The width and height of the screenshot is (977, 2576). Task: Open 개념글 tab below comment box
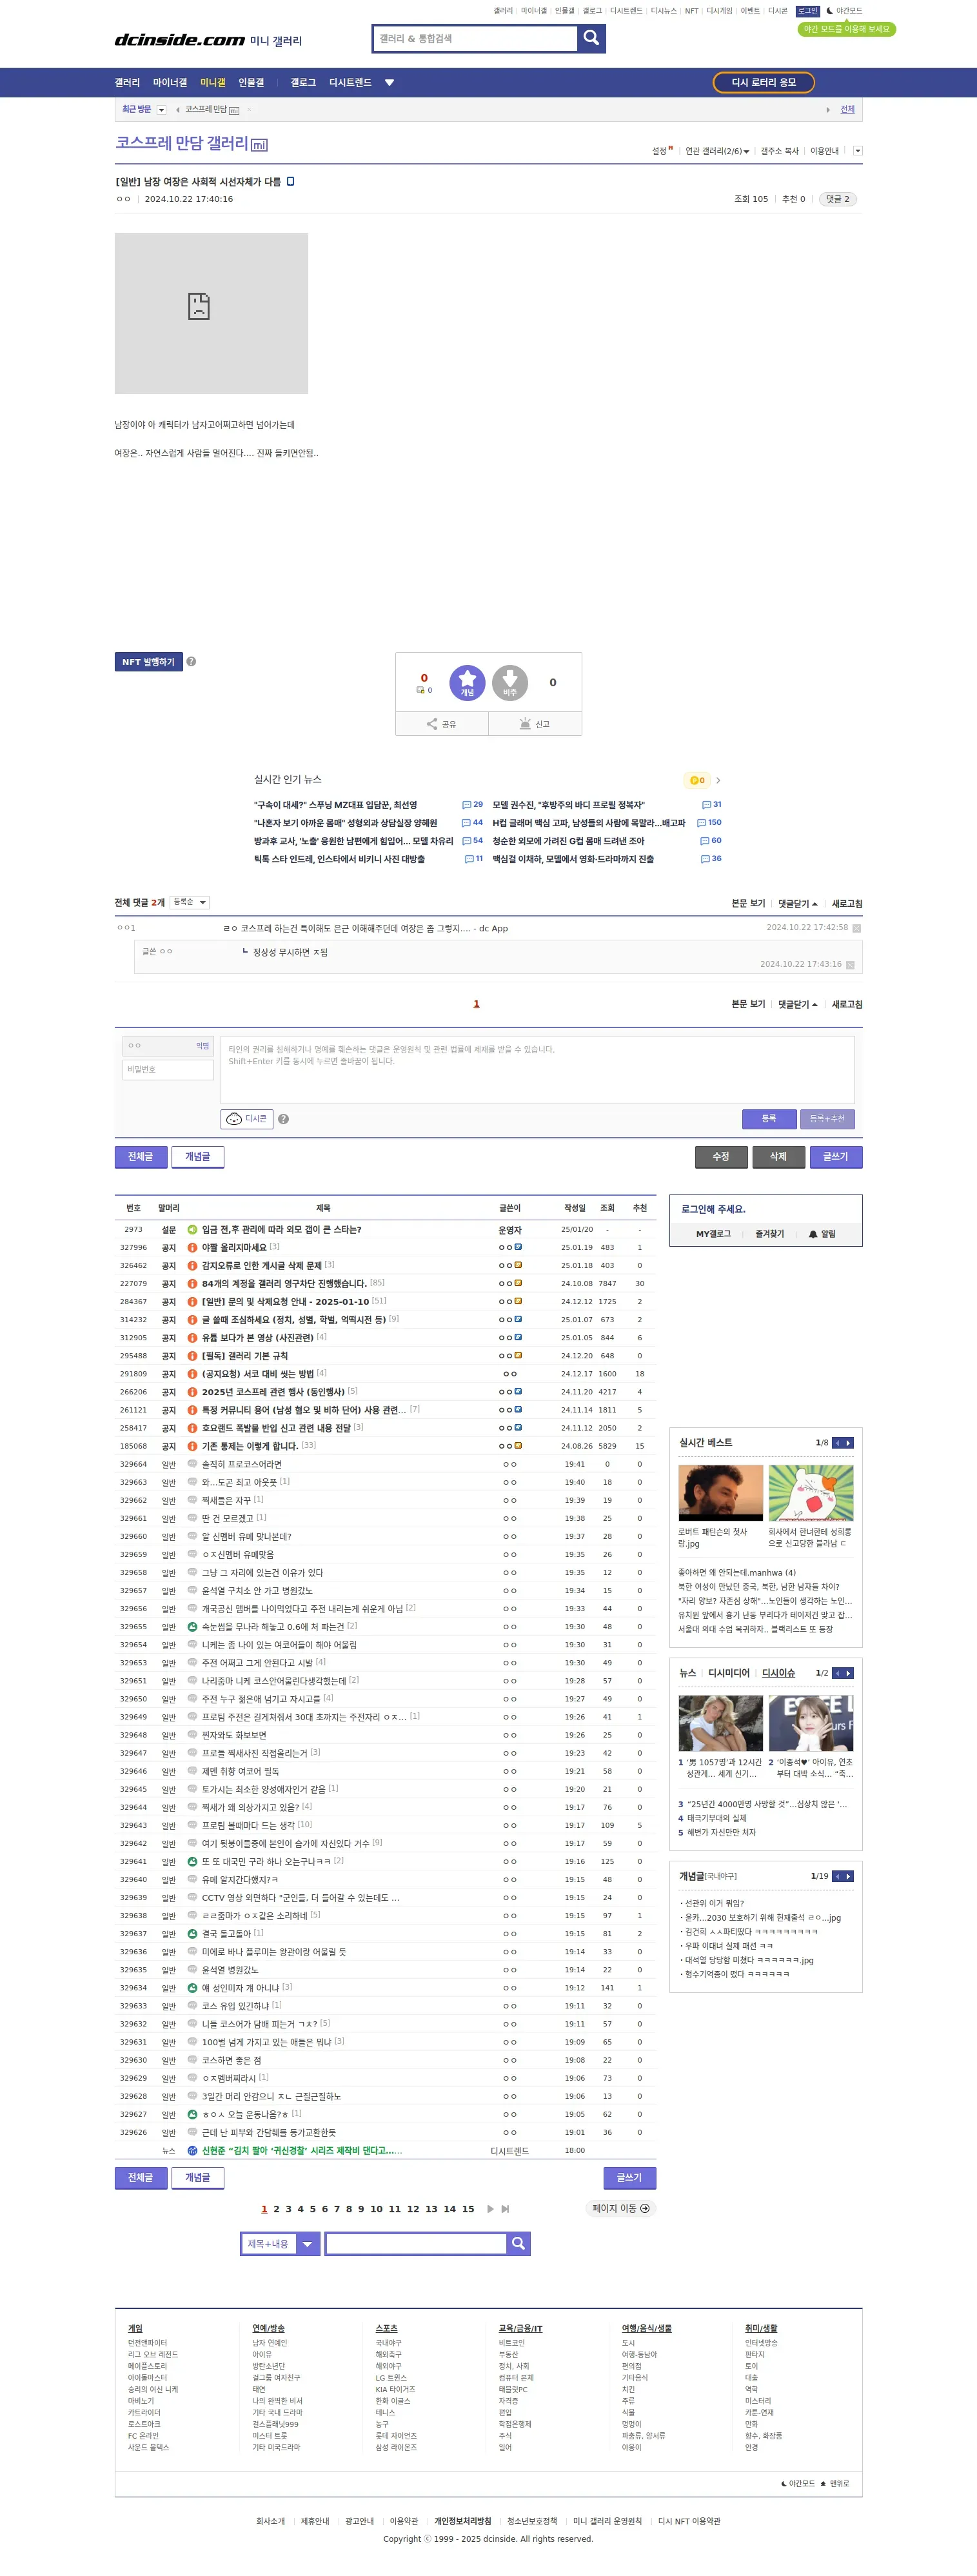(x=198, y=1157)
